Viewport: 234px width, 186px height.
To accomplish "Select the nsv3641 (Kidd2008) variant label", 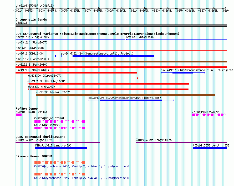I will coord(30,48).
